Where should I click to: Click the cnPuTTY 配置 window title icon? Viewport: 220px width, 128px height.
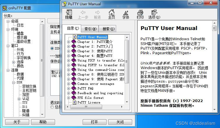coord(5,8)
